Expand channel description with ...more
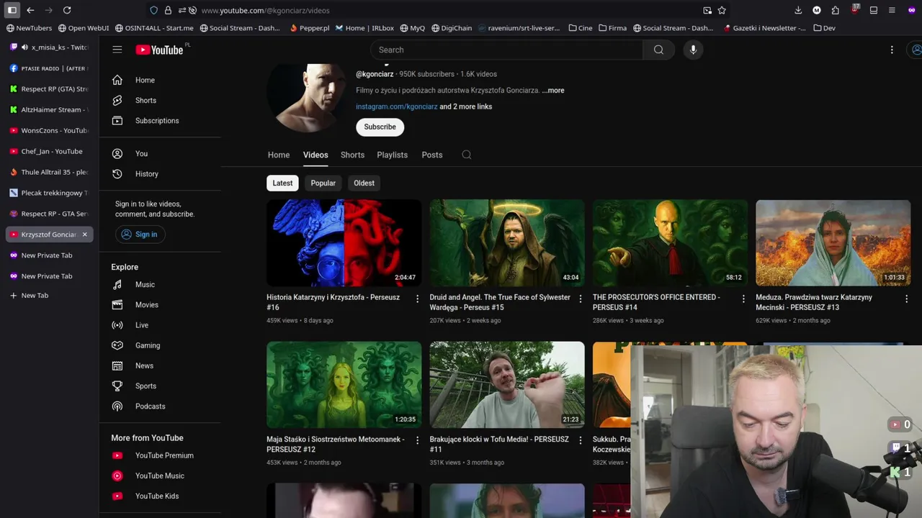Viewport: 922px width, 518px height. (553, 91)
